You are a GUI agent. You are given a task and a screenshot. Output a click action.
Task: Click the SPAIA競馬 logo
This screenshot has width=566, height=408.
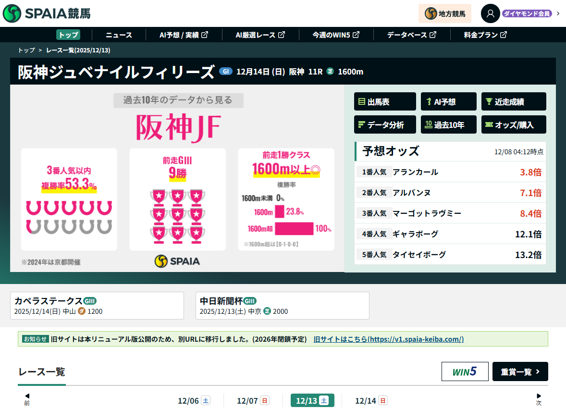click(47, 13)
